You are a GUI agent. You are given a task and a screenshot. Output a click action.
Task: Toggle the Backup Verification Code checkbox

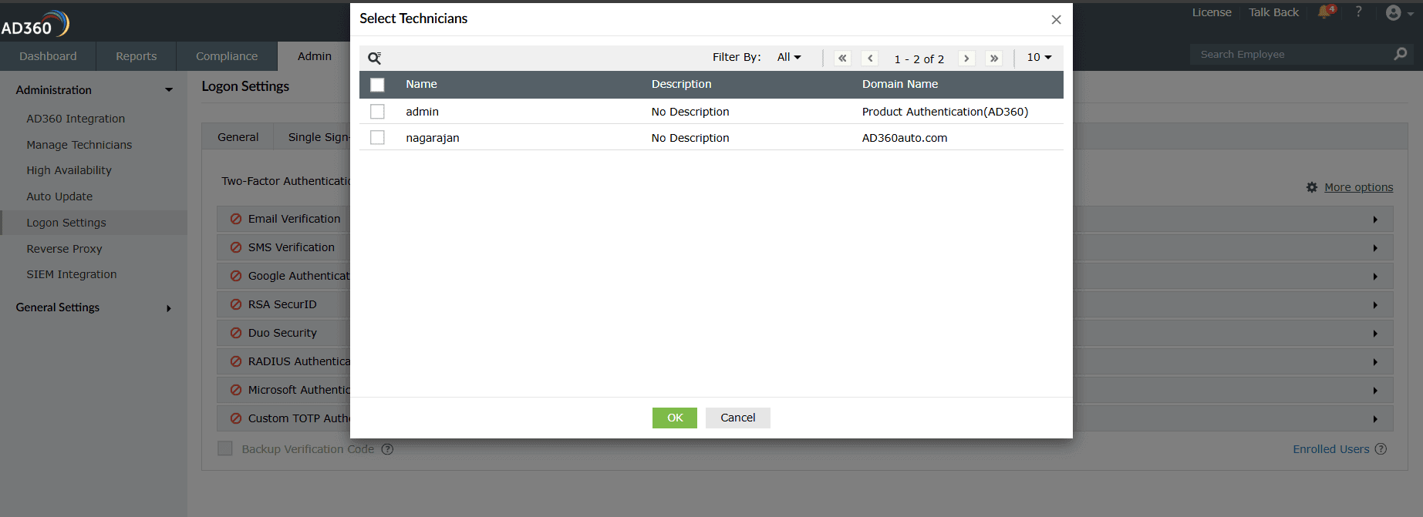225,448
